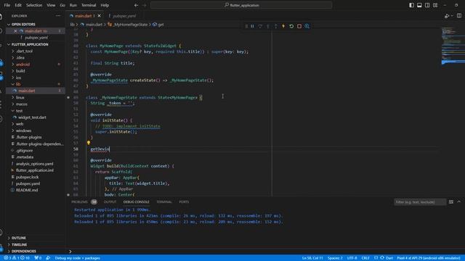Split the editor to the right
This screenshot has height=261, width=465.
click(x=459, y=16)
